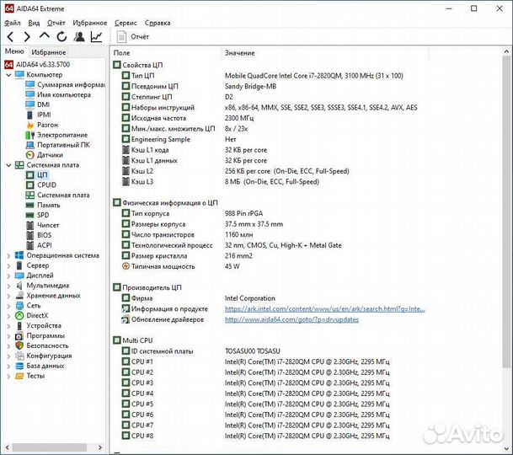Select AIDA64 v6.33.5700 root item

[37, 65]
